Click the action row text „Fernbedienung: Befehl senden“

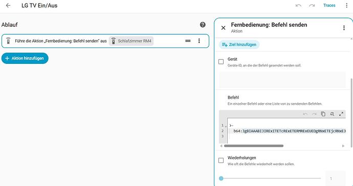(71, 41)
